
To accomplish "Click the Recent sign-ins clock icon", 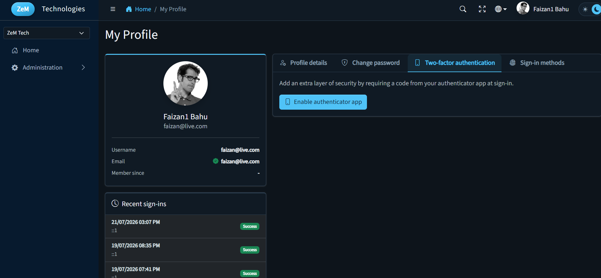I will point(115,203).
